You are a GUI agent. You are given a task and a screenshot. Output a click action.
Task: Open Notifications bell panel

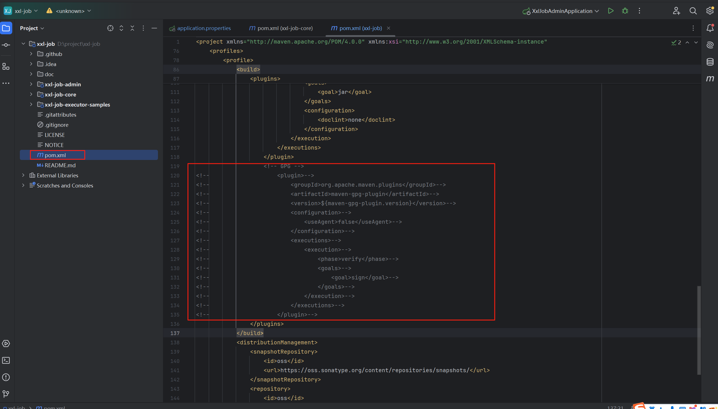tap(710, 28)
